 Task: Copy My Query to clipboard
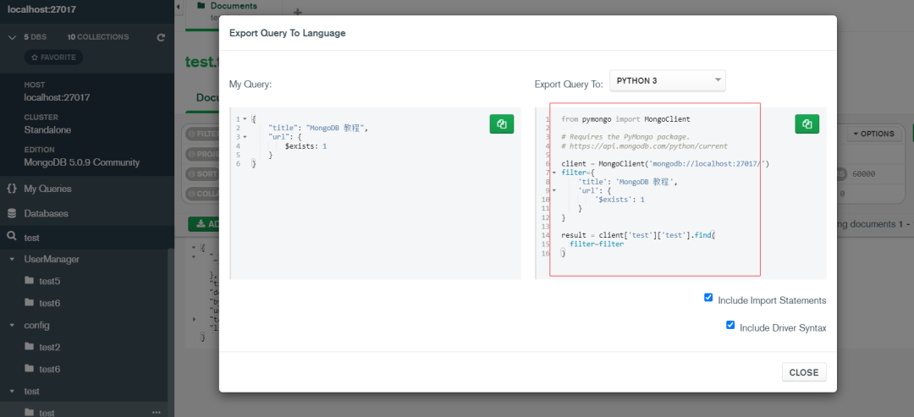pyautogui.click(x=501, y=124)
